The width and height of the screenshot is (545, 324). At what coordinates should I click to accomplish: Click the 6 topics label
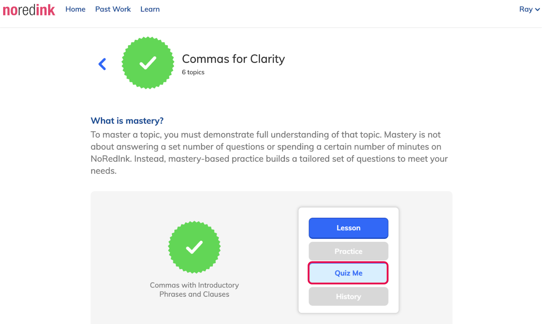click(x=193, y=72)
